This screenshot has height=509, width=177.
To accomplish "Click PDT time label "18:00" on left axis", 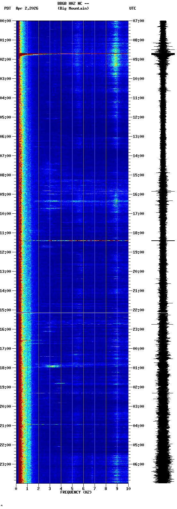I will point(6,368).
